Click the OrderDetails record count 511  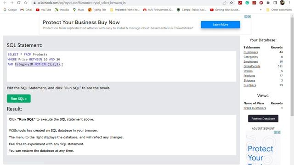pyautogui.click(x=280, y=66)
